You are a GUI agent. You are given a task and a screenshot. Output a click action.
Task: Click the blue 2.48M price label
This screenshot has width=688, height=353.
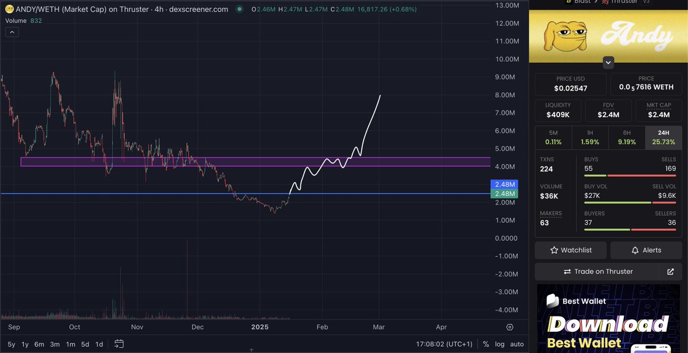click(505, 184)
